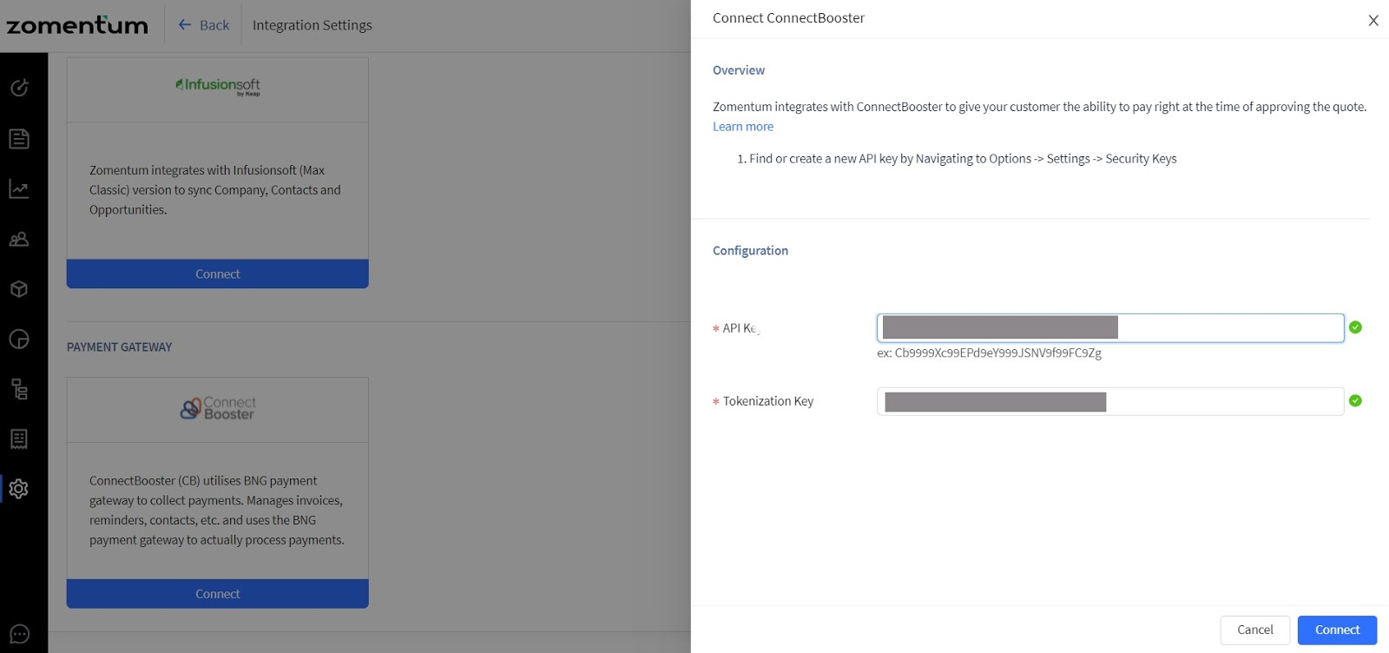
Task: Open the documents icon in sidebar
Action: coord(19,139)
